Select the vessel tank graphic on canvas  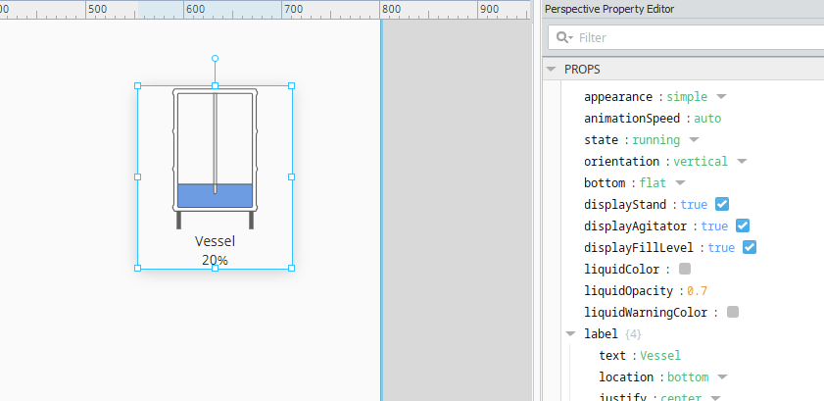point(215,157)
